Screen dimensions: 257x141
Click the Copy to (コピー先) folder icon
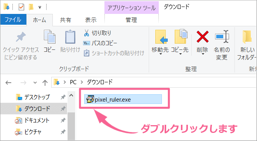[181, 37]
